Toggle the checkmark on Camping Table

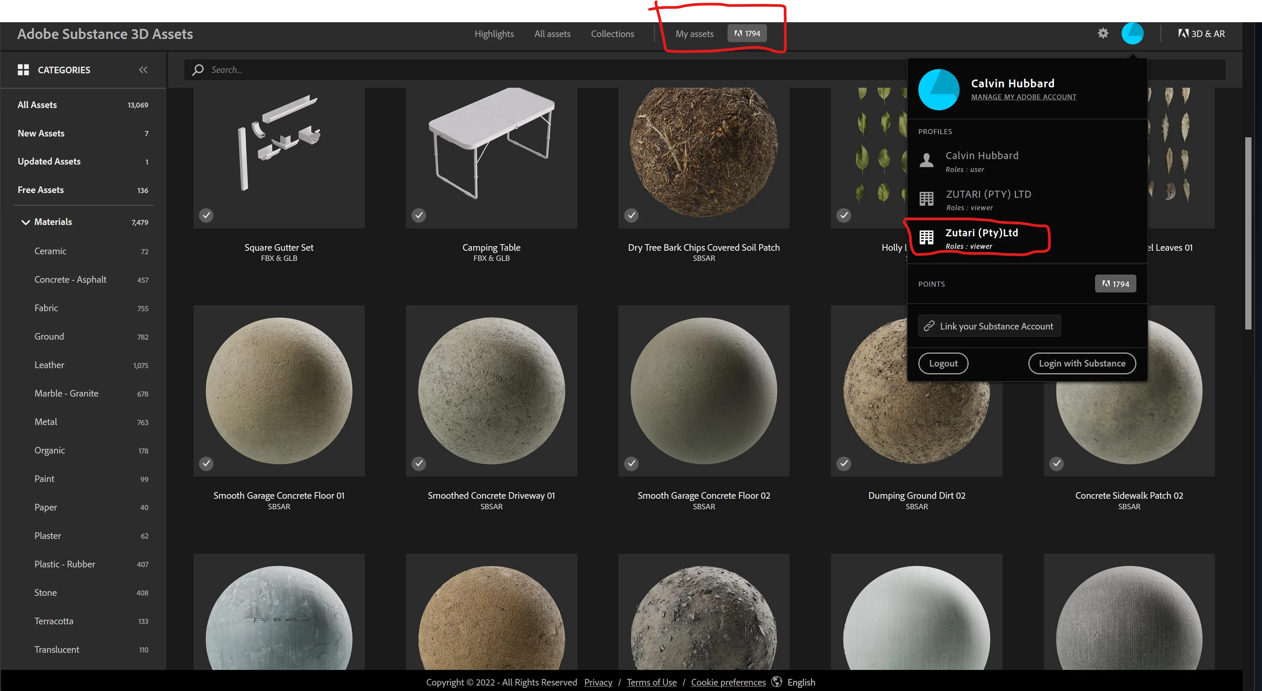click(x=418, y=215)
